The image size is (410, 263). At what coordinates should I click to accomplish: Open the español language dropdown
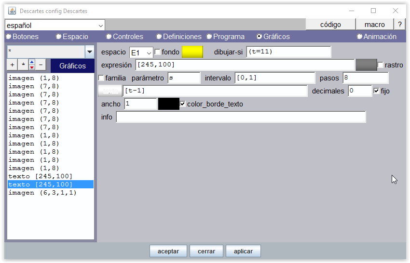point(55,25)
